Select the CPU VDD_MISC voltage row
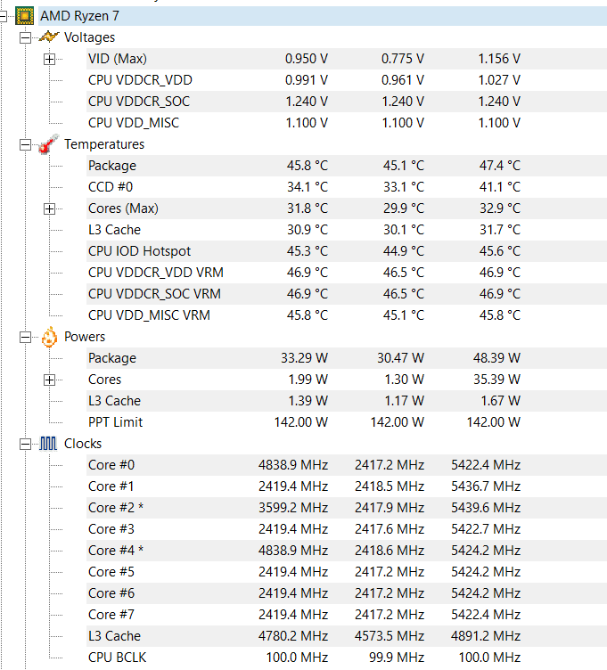607x670 pixels. (x=347, y=123)
